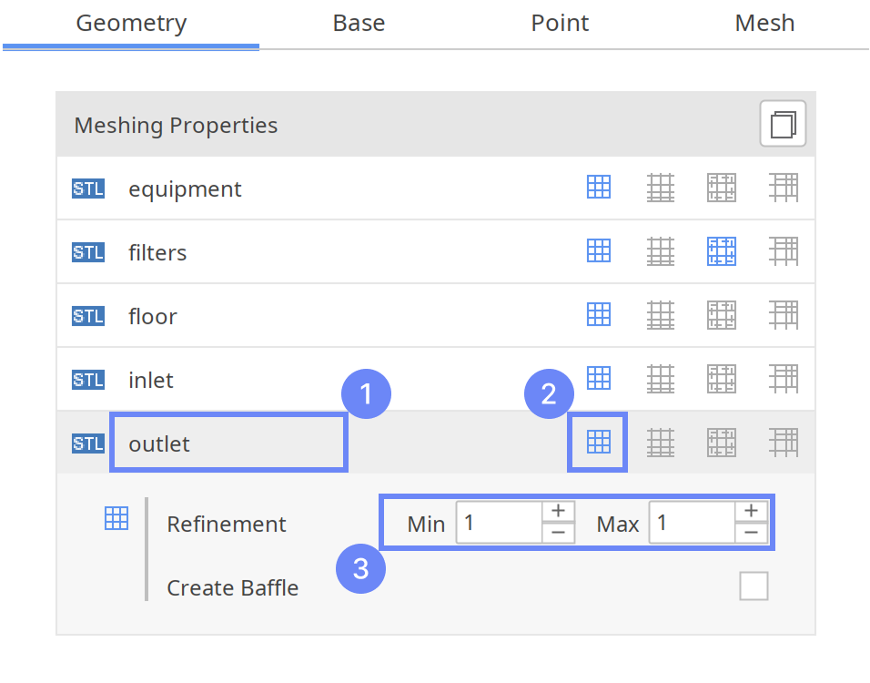The image size is (870, 683).
Task: Click the blue grid icon left of Refinement
Action: coord(116,518)
